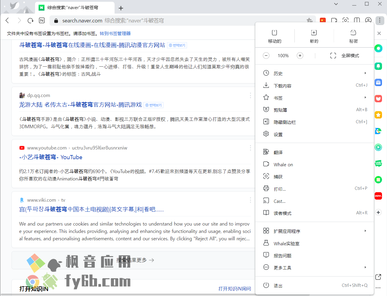Expand 扩展应用程序 extensions submenu
The image size is (387, 296).
tap(315, 231)
